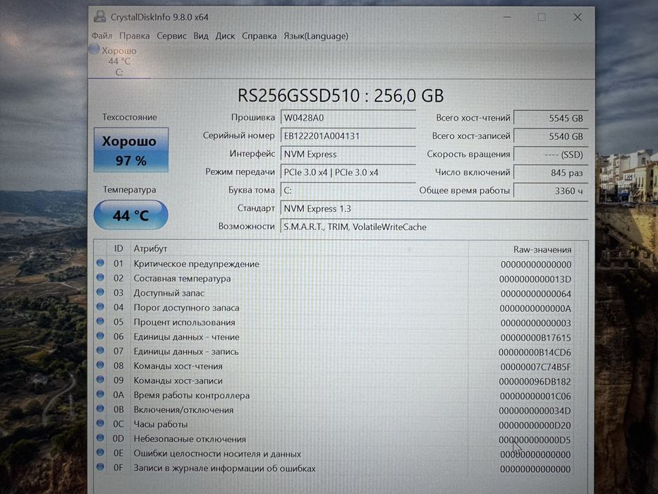658x494 pixels.
Task: Select the Доступный запас attribute row
Action: pos(334,293)
